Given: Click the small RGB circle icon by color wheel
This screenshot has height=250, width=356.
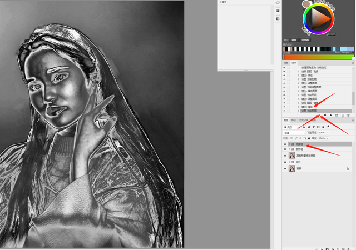Looking at the screenshot, I should point(304,28).
